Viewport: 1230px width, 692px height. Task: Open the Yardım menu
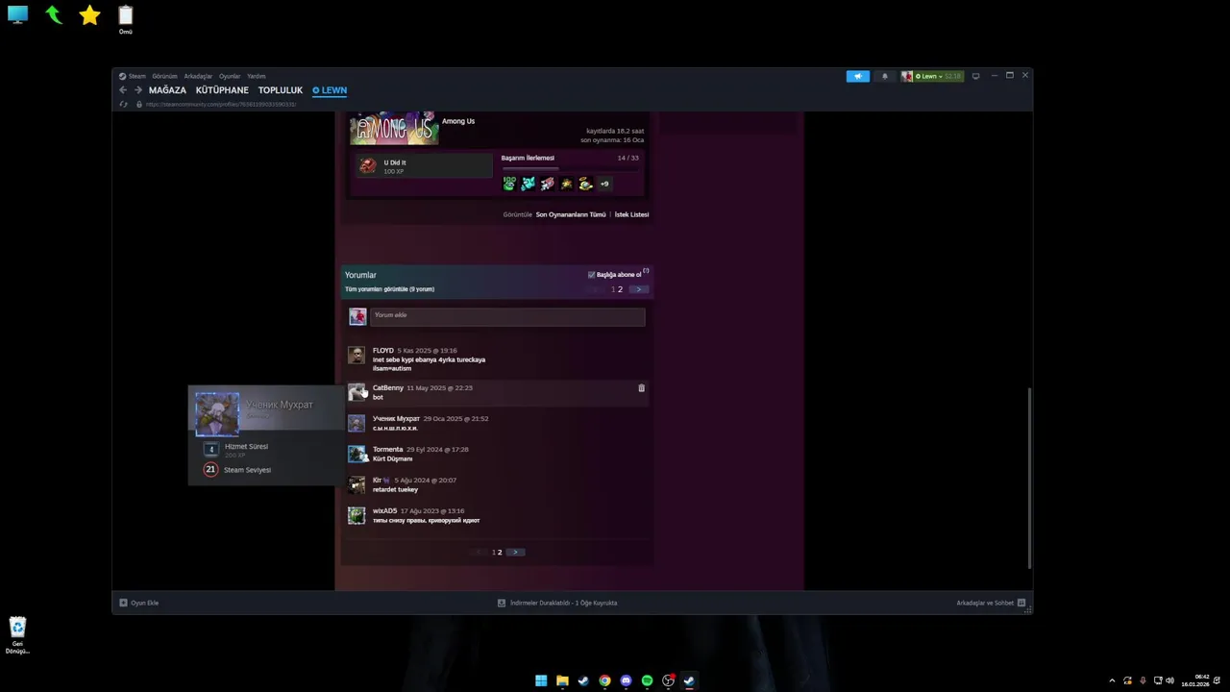[256, 76]
